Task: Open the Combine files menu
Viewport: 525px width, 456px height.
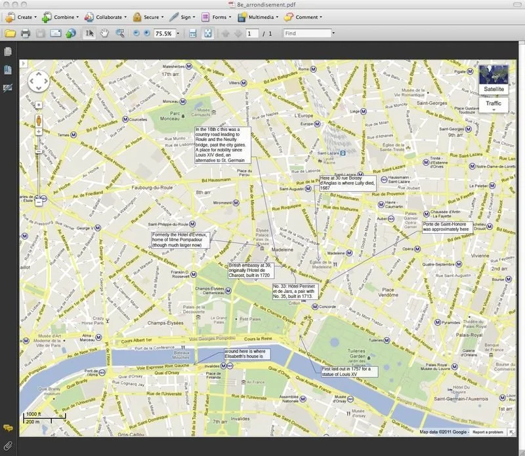Action: click(x=60, y=17)
